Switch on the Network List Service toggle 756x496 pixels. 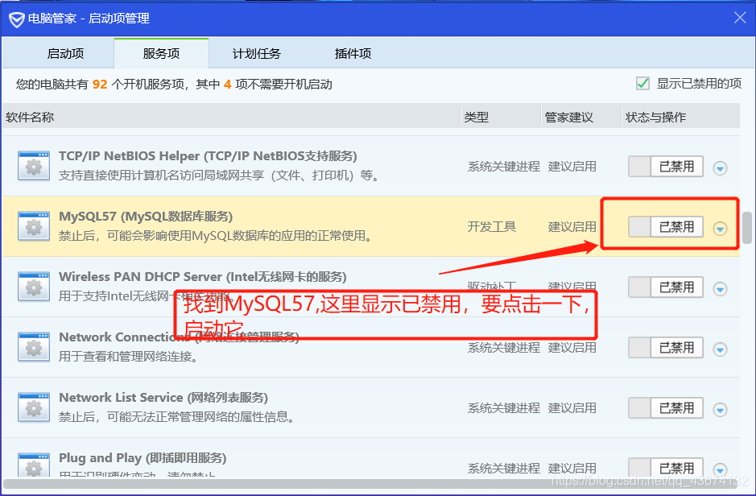(665, 407)
